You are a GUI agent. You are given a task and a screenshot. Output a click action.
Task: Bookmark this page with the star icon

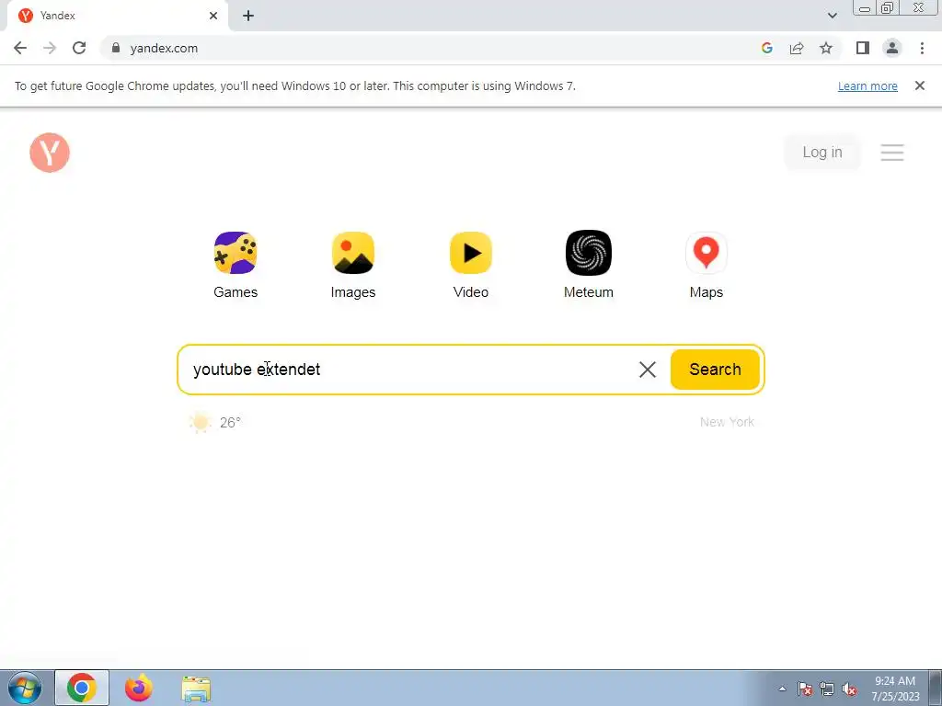[826, 48]
